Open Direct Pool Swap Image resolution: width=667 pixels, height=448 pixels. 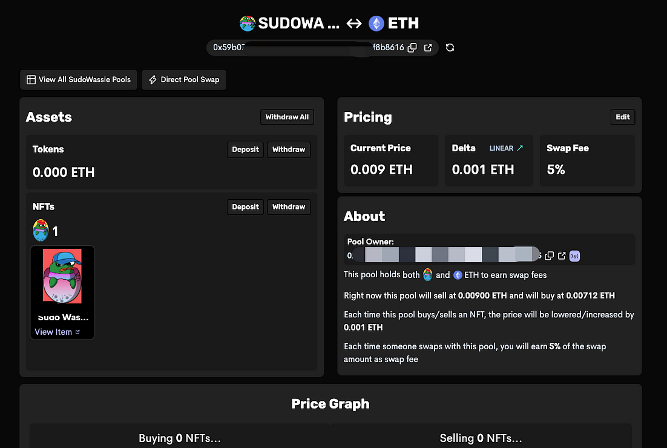[184, 79]
